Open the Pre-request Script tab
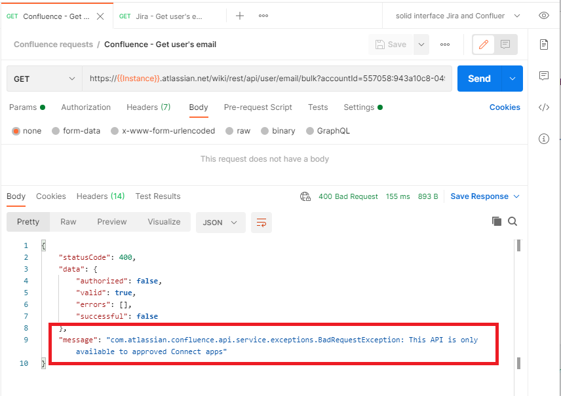 [x=258, y=107]
